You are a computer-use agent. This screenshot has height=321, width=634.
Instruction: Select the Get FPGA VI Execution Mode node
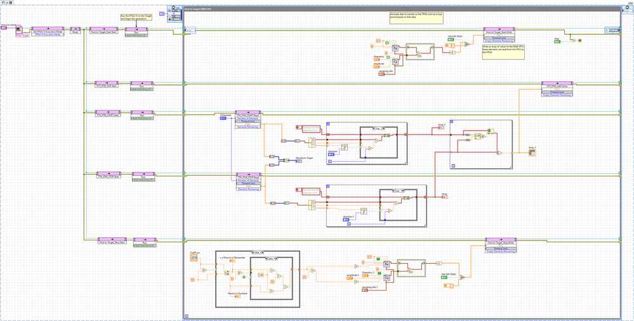point(48,33)
